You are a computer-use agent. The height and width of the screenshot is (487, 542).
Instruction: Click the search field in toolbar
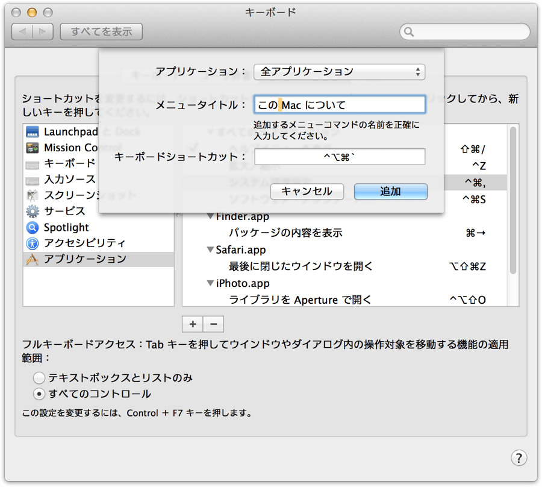pyautogui.click(x=464, y=32)
